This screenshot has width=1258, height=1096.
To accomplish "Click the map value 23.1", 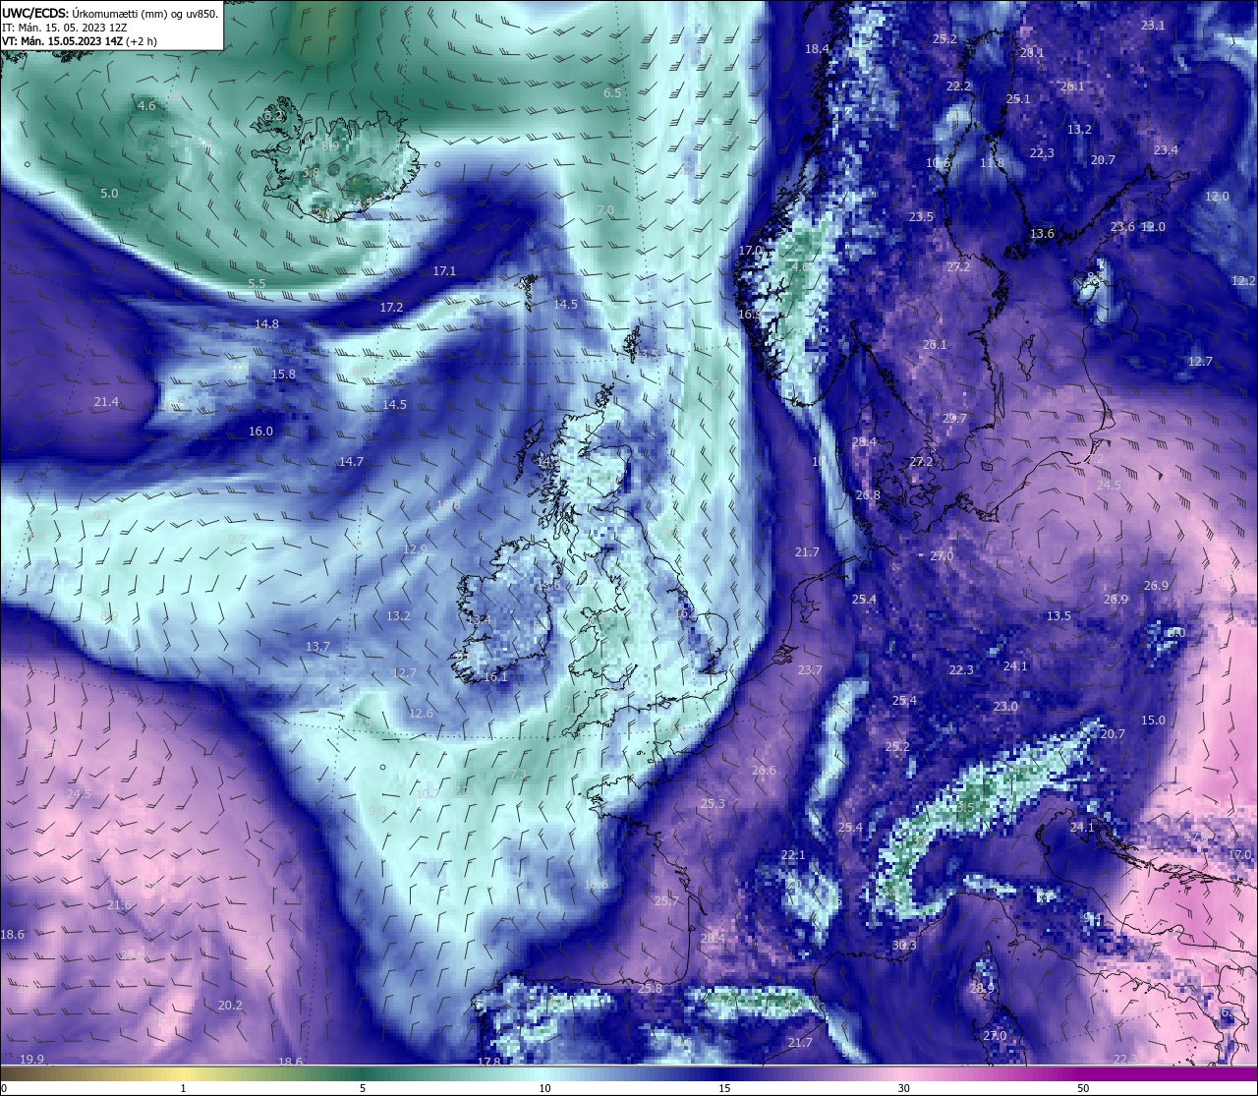I will pyautogui.click(x=1153, y=26).
